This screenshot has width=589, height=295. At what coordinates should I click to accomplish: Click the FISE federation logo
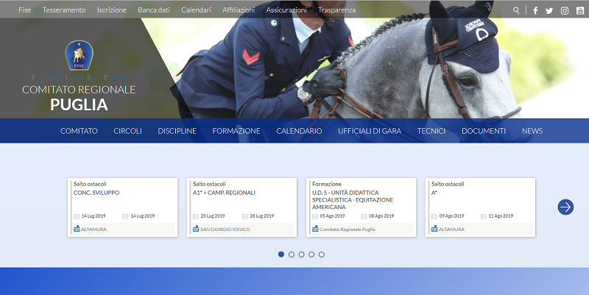click(80, 55)
